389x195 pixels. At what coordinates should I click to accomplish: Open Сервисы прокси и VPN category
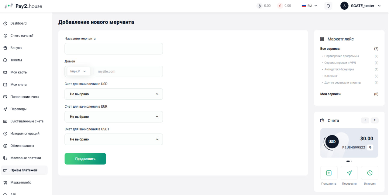pyautogui.click(x=340, y=63)
